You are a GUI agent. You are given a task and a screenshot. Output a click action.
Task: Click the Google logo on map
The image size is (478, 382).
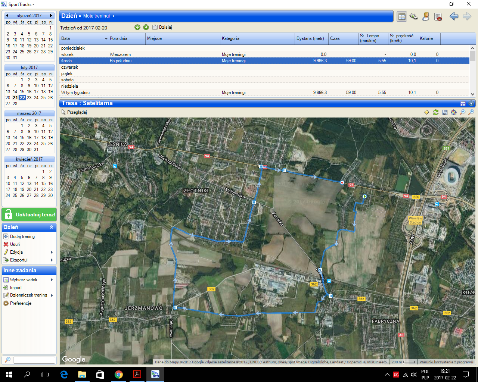(x=74, y=359)
